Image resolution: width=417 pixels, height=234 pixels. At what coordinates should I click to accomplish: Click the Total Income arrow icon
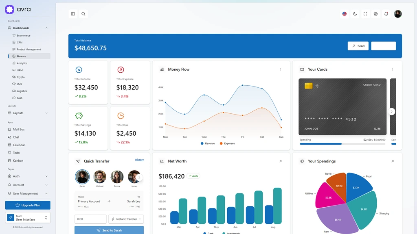tap(79, 70)
